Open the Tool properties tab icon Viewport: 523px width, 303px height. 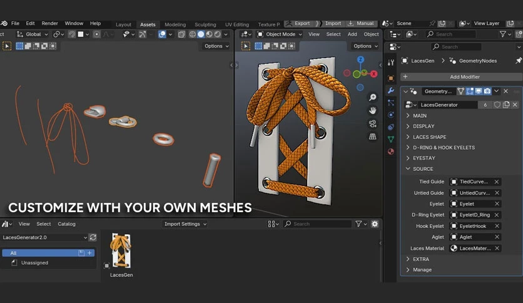point(391,63)
